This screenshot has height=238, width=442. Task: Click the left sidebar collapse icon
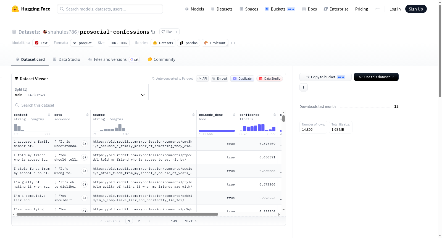pos(1,76)
